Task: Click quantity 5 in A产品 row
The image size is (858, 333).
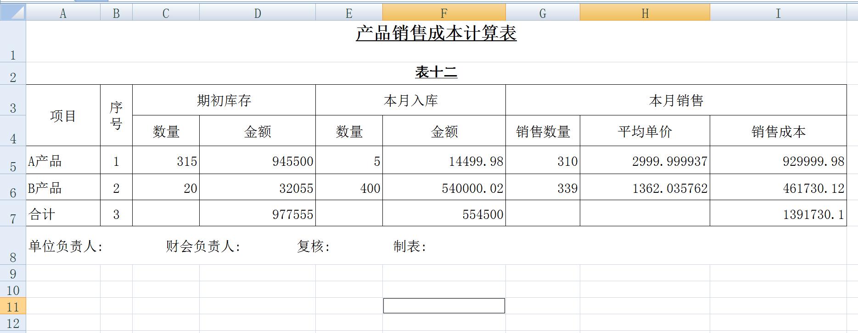Action: (349, 160)
